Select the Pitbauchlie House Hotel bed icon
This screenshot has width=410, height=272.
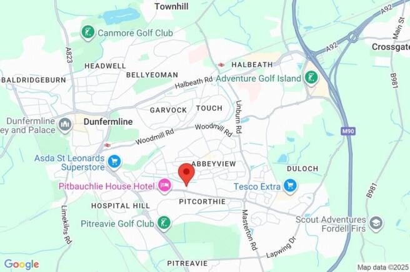[x=164, y=186]
